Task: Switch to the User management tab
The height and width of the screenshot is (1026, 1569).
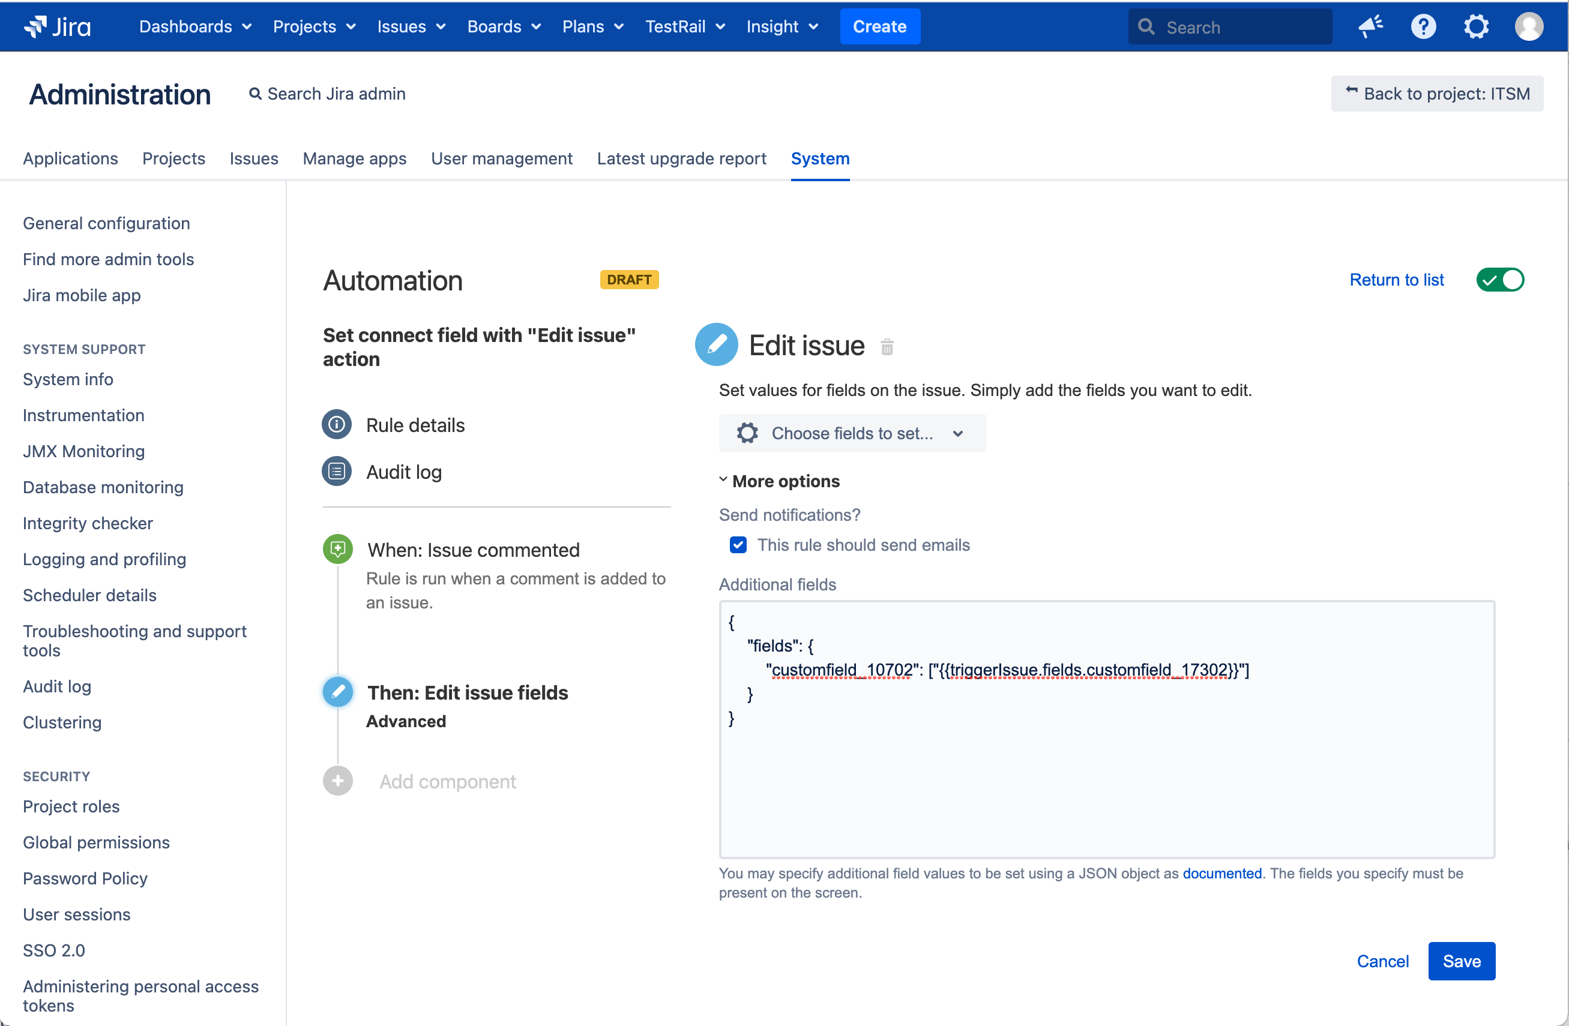Action: [x=501, y=159]
